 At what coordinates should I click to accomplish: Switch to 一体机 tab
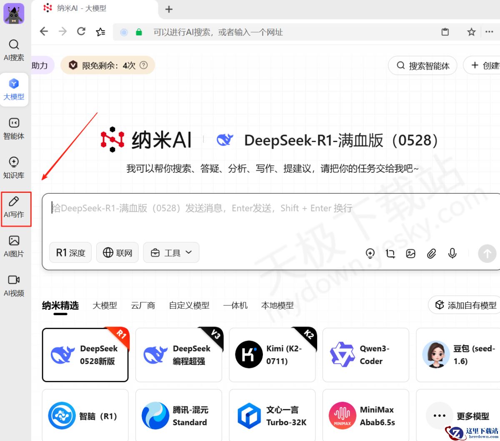[235, 306]
